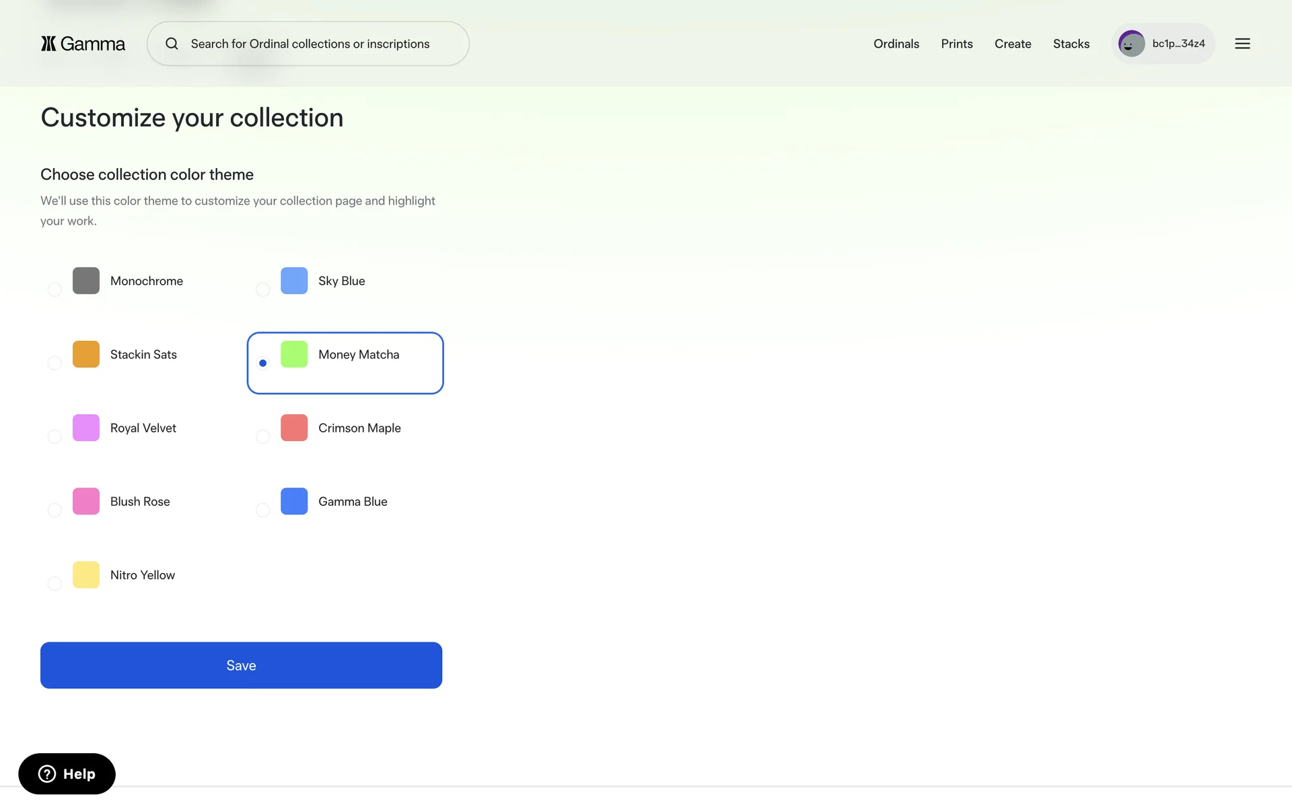Open the hamburger menu icon

[x=1242, y=44]
